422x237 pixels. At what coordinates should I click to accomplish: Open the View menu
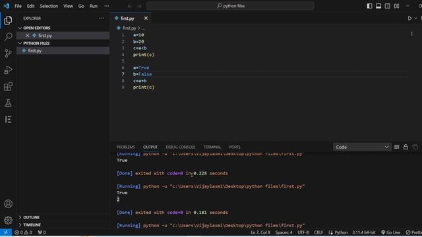click(x=68, y=6)
